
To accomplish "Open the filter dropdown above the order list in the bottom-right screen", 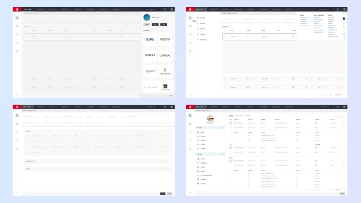I will [x=340, y=116].
